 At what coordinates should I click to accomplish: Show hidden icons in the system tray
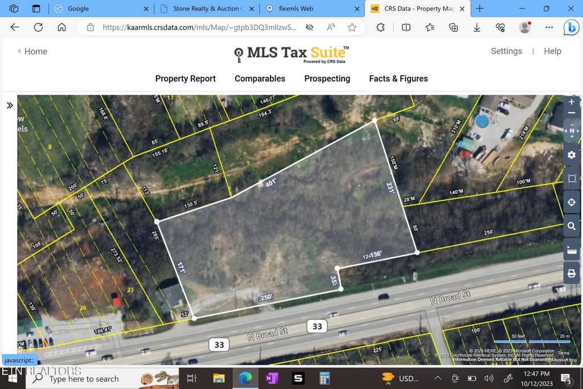(437, 378)
